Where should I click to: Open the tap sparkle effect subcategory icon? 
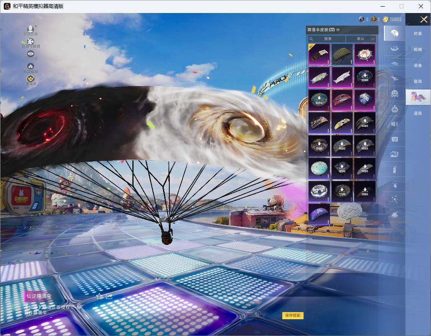(394, 184)
